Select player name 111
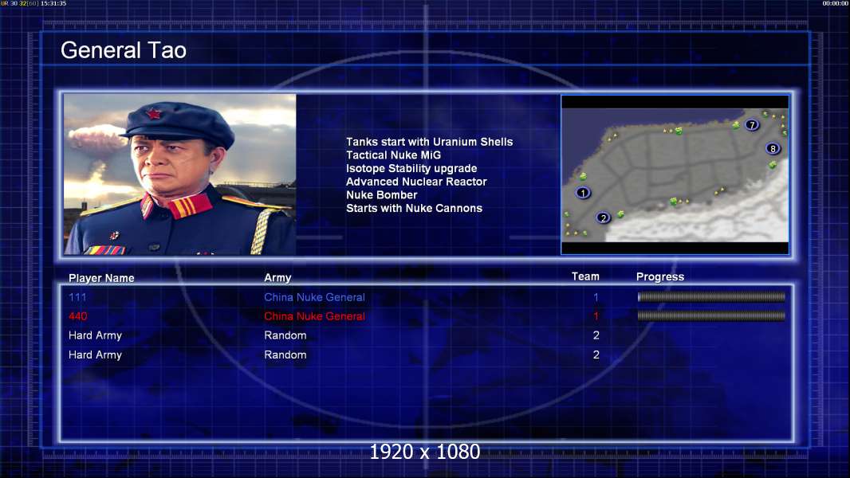The image size is (850, 478). tap(77, 297)
